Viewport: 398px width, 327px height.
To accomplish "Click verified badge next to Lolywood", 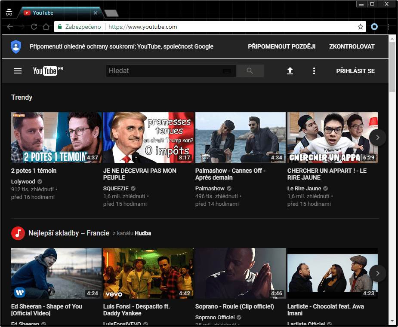I will [40, 181].
